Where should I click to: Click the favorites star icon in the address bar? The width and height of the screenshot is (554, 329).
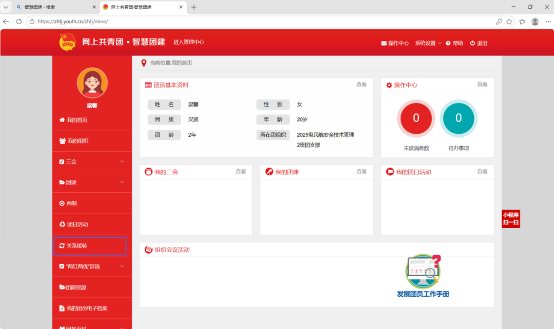pyautogui.click(x=509, y=22)
